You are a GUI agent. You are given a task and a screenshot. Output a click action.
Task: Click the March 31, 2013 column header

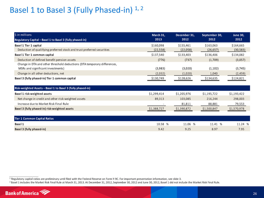pos(158,37)
